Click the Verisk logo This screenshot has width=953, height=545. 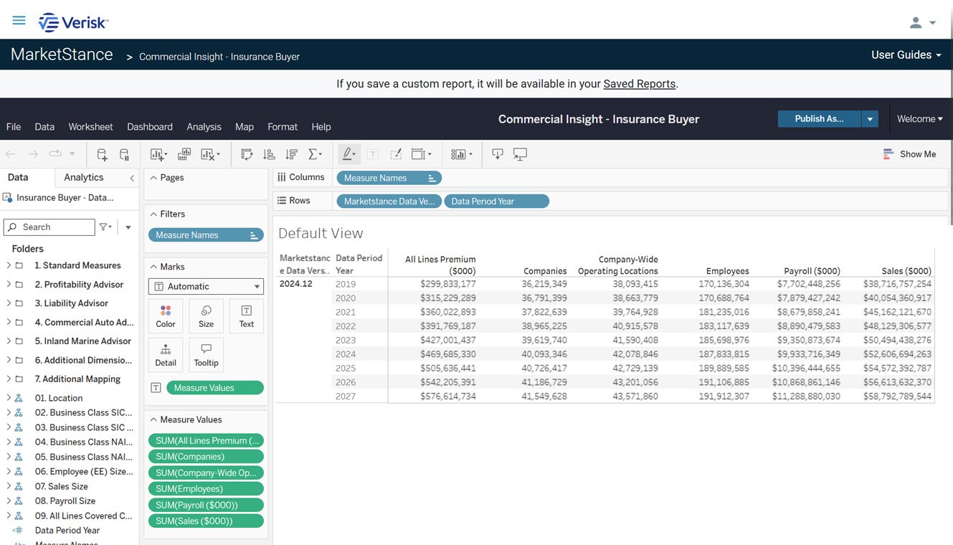click(x=73, y=22)
